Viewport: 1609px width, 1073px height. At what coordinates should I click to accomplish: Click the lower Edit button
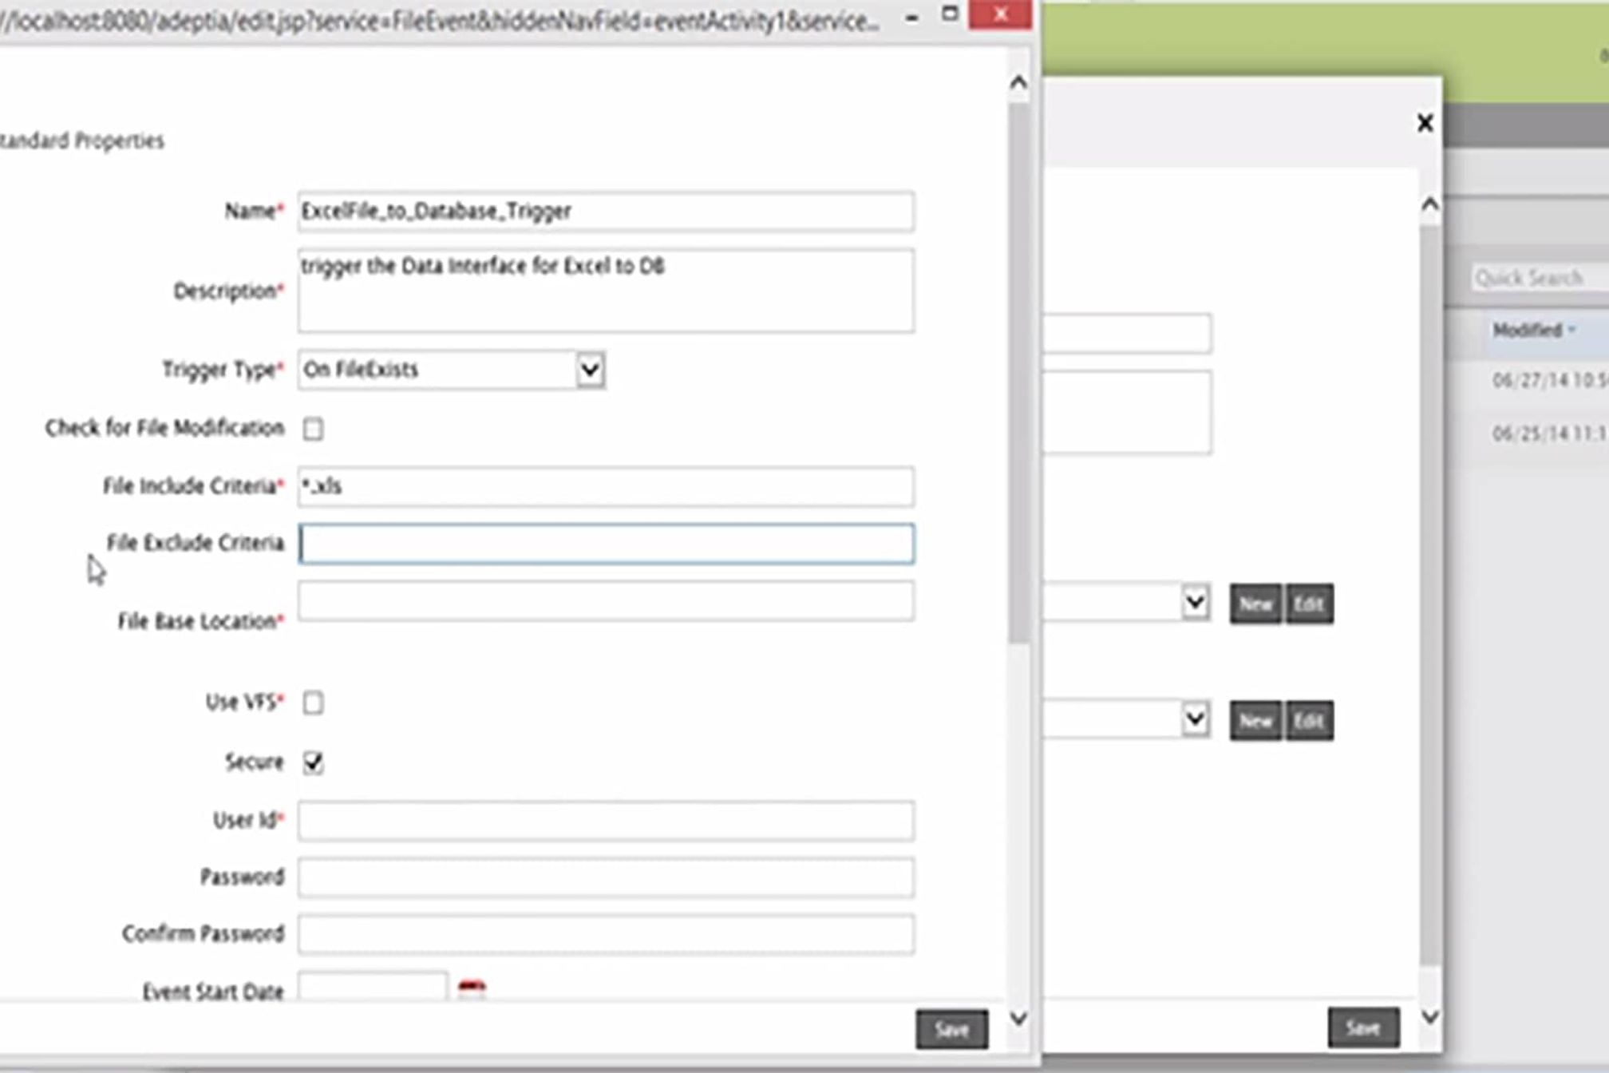click(x=1309, y=721)
